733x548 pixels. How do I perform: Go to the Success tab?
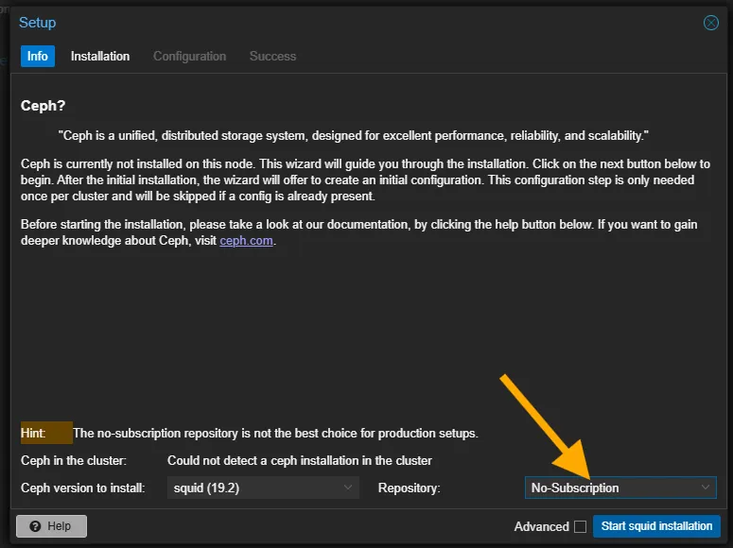pyautogui.click(x=272, y=57)
